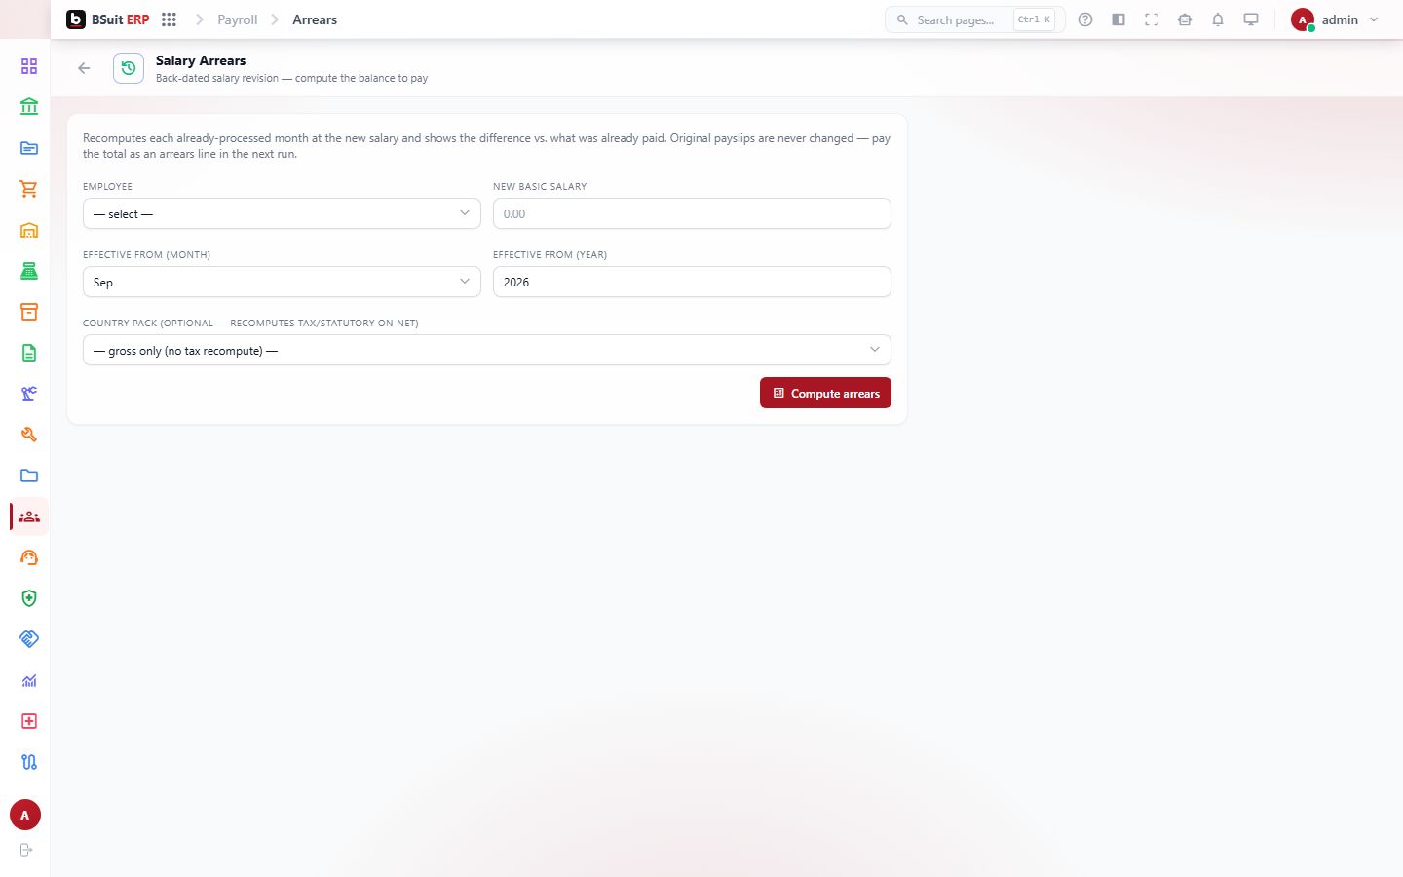Image resolution: width=1403 pixels, height=877 pixels.
Task: Click the green shield sidebar icon
Action: tap(29, 598)
